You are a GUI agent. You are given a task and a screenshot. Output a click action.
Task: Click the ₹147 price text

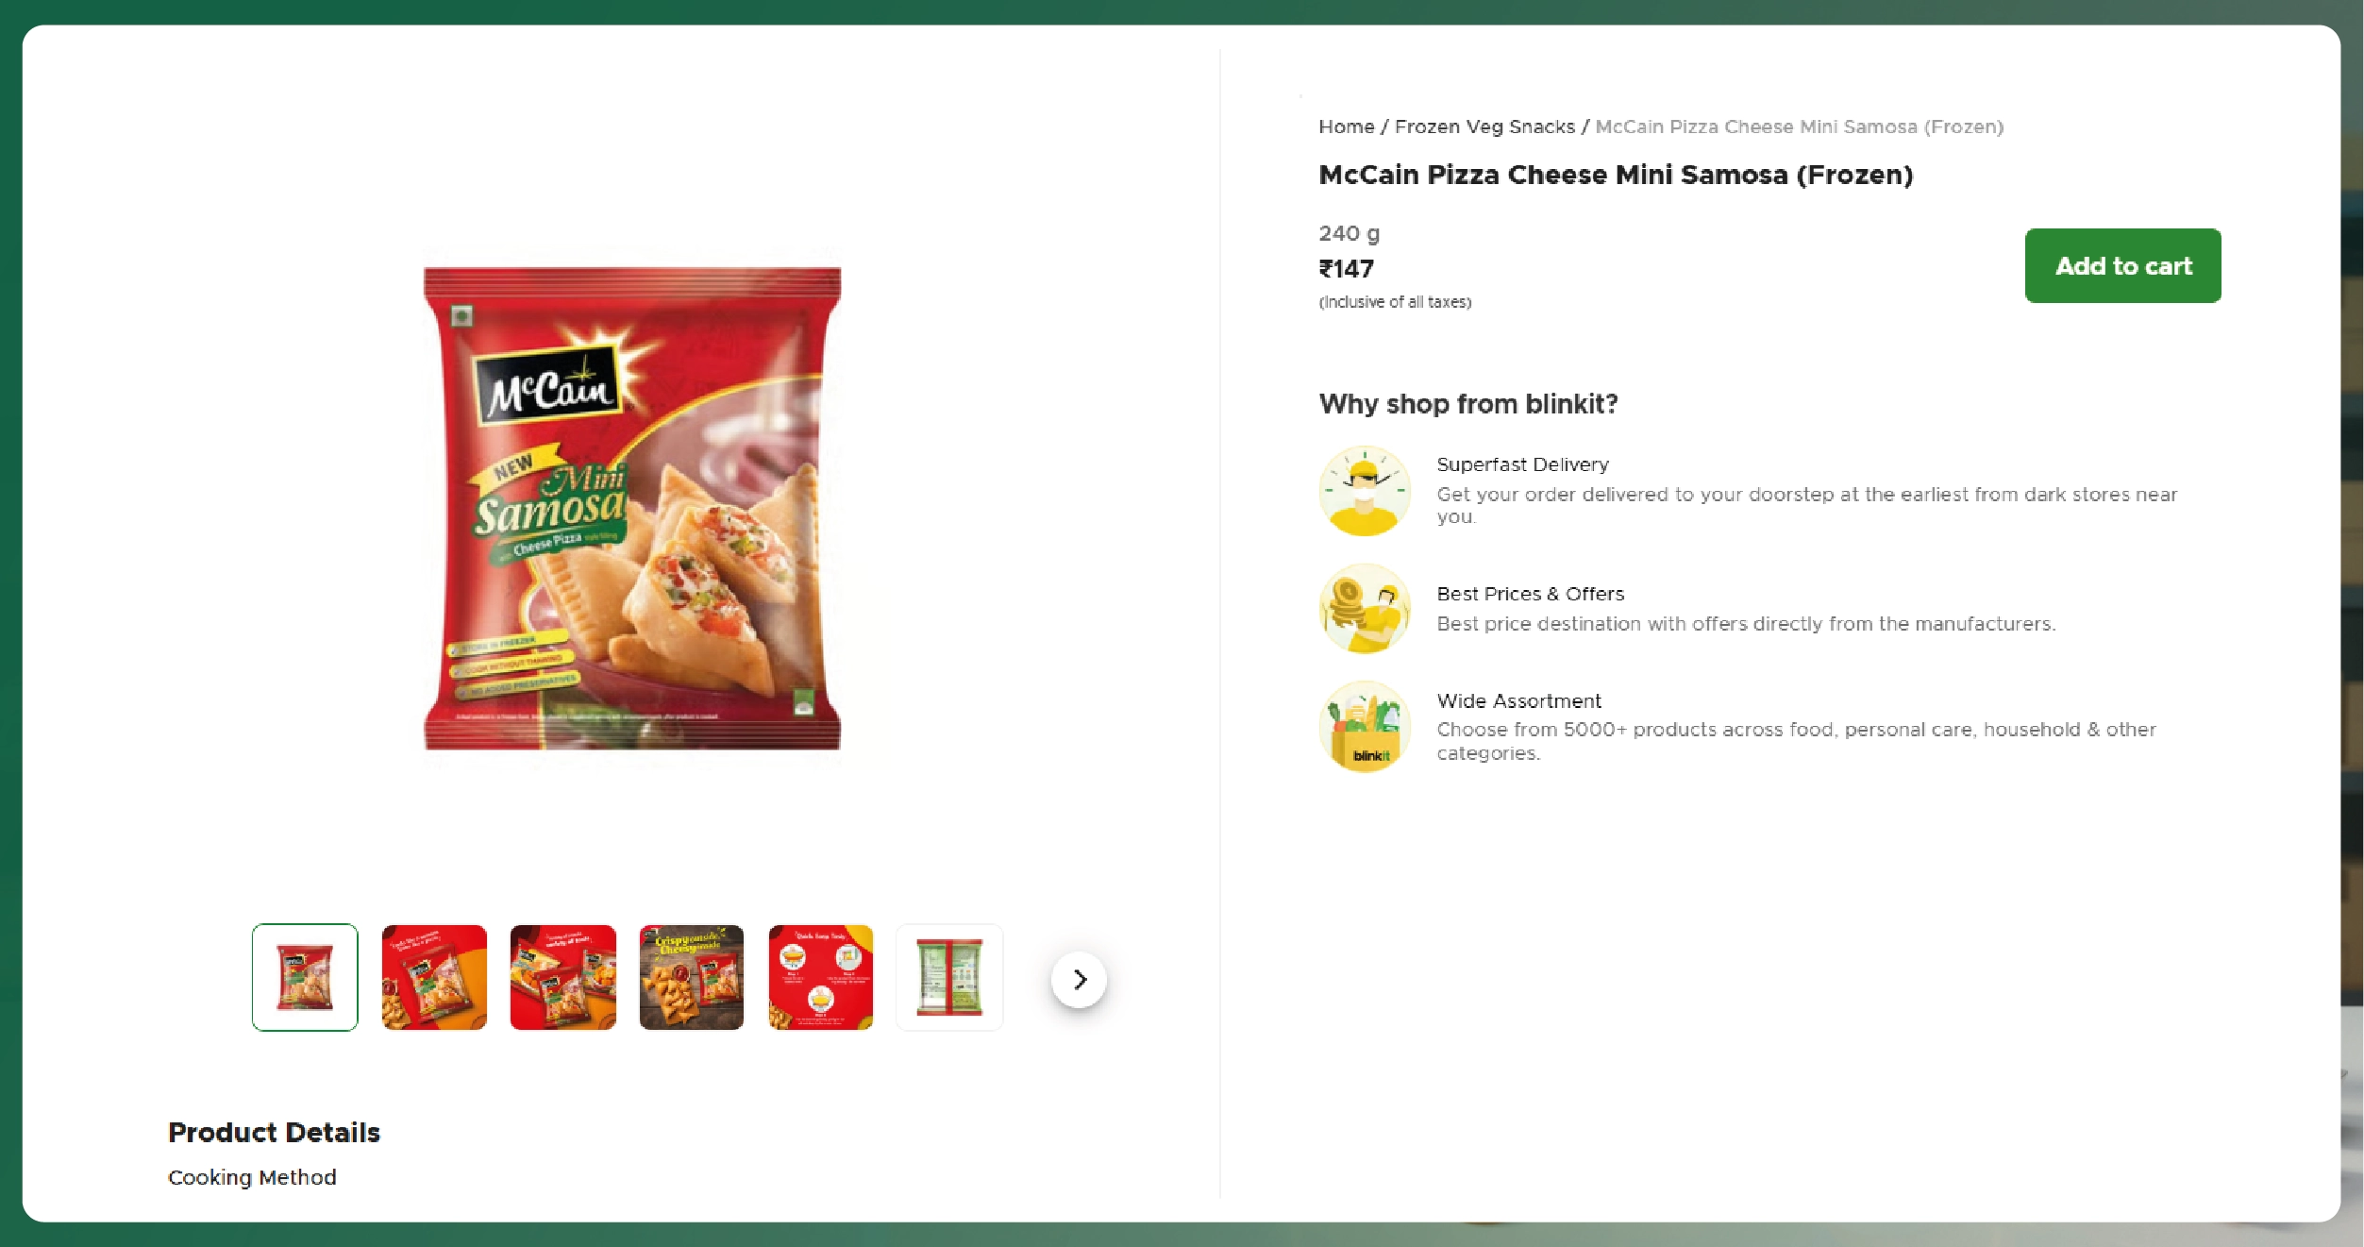click(1346, 269)
